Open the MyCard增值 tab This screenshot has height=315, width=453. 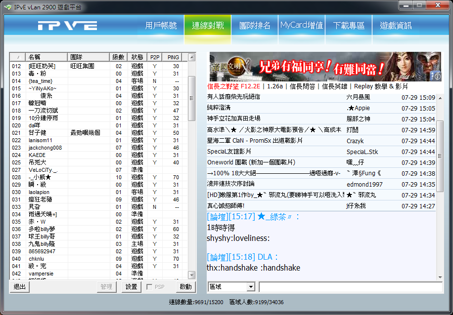click(x=302, y=26)
